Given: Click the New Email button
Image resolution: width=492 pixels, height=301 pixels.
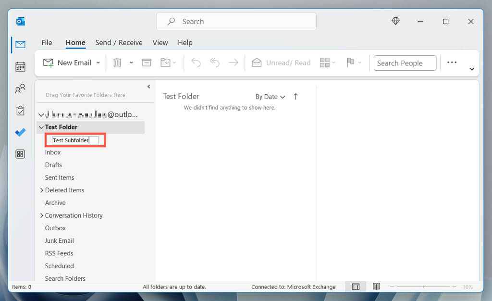Looking at the screenshot, I should [x=67, y=63].
